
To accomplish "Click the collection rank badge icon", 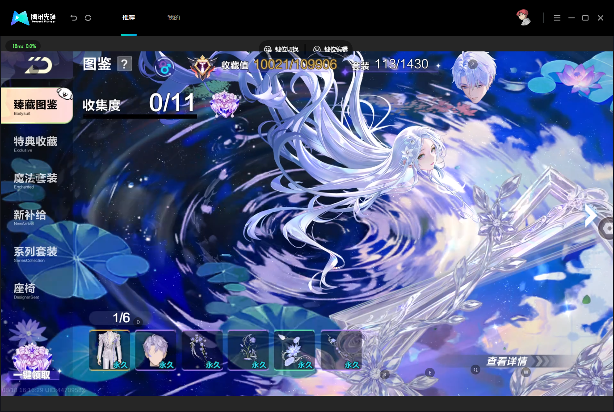I will point(203,67).
